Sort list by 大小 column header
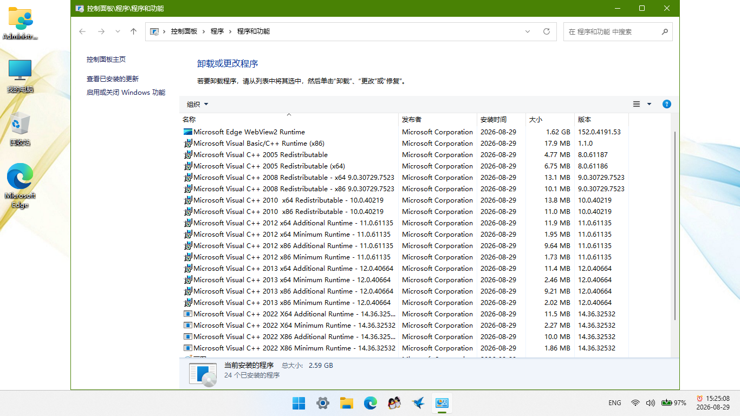Image resolution: width=740 pixels, height=416 pixels. pos(550,119)
